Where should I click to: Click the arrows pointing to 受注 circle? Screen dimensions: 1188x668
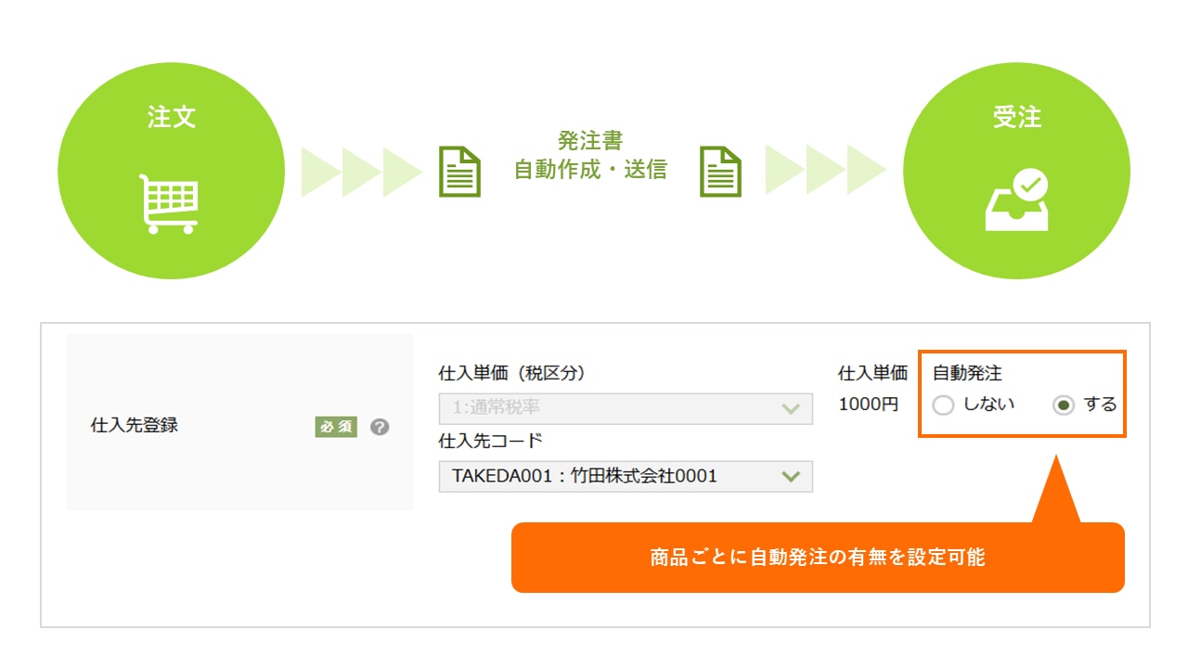(x=825, y=172)
